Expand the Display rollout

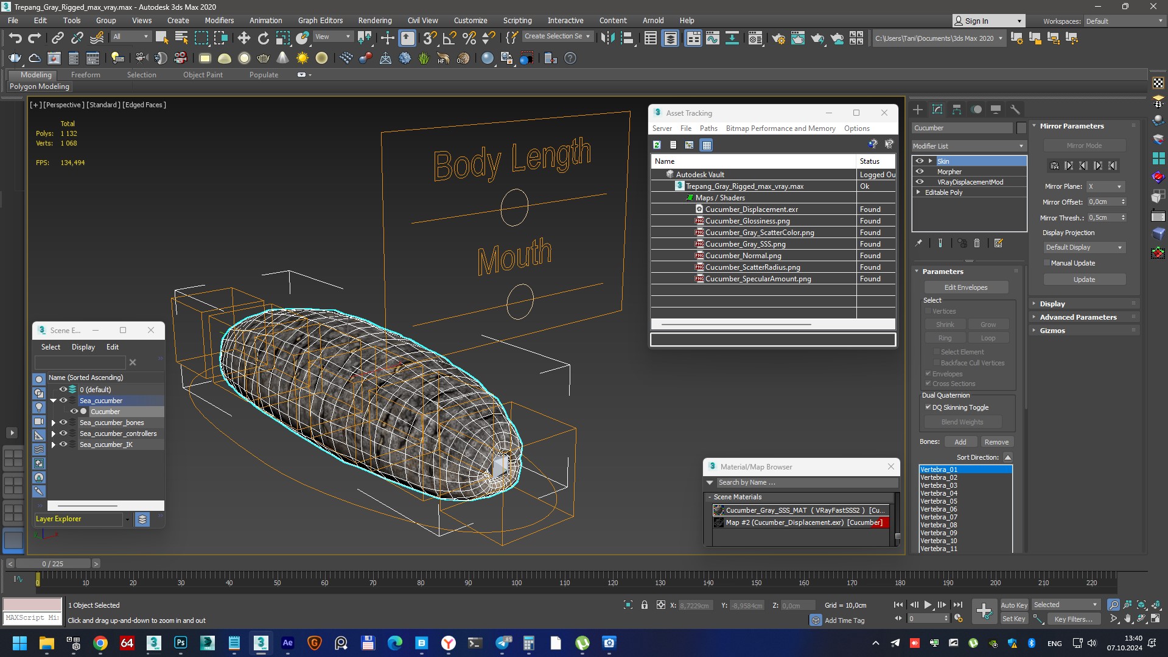click(x=1052, y=304)
